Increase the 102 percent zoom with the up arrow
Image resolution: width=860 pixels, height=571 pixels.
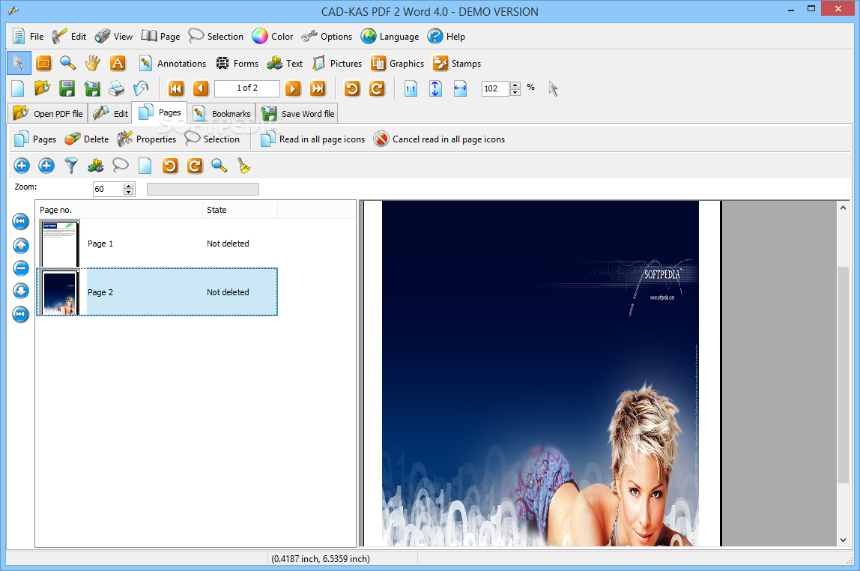click(515, 85)
